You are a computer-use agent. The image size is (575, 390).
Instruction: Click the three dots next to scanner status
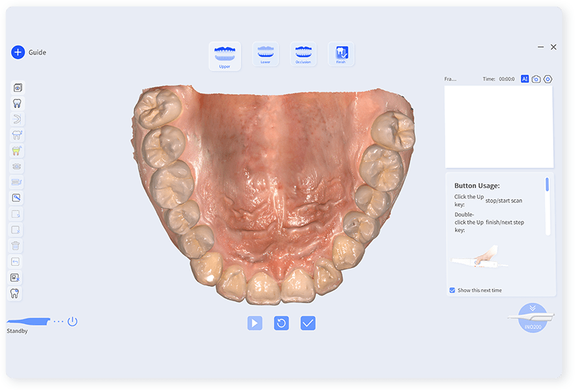coord(58,321)
